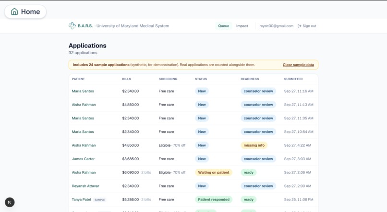
Task: Click the Patient responded status badge
Action: [214, 200]
